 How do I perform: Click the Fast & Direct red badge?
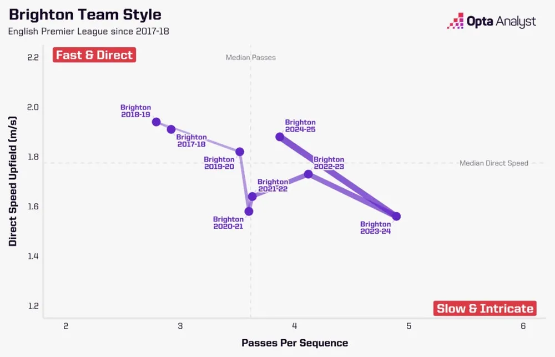click(94, 55)
